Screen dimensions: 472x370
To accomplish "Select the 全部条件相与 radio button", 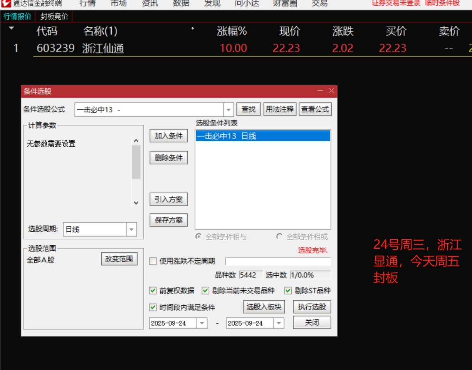I will (199, 237).
